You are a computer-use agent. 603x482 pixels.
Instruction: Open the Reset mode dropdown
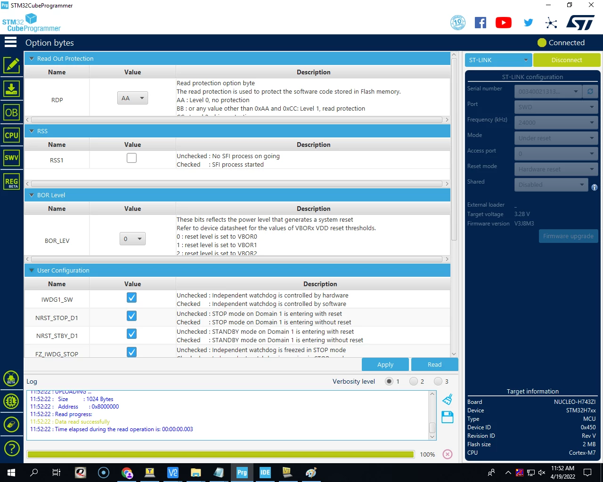tap(556, 169)
